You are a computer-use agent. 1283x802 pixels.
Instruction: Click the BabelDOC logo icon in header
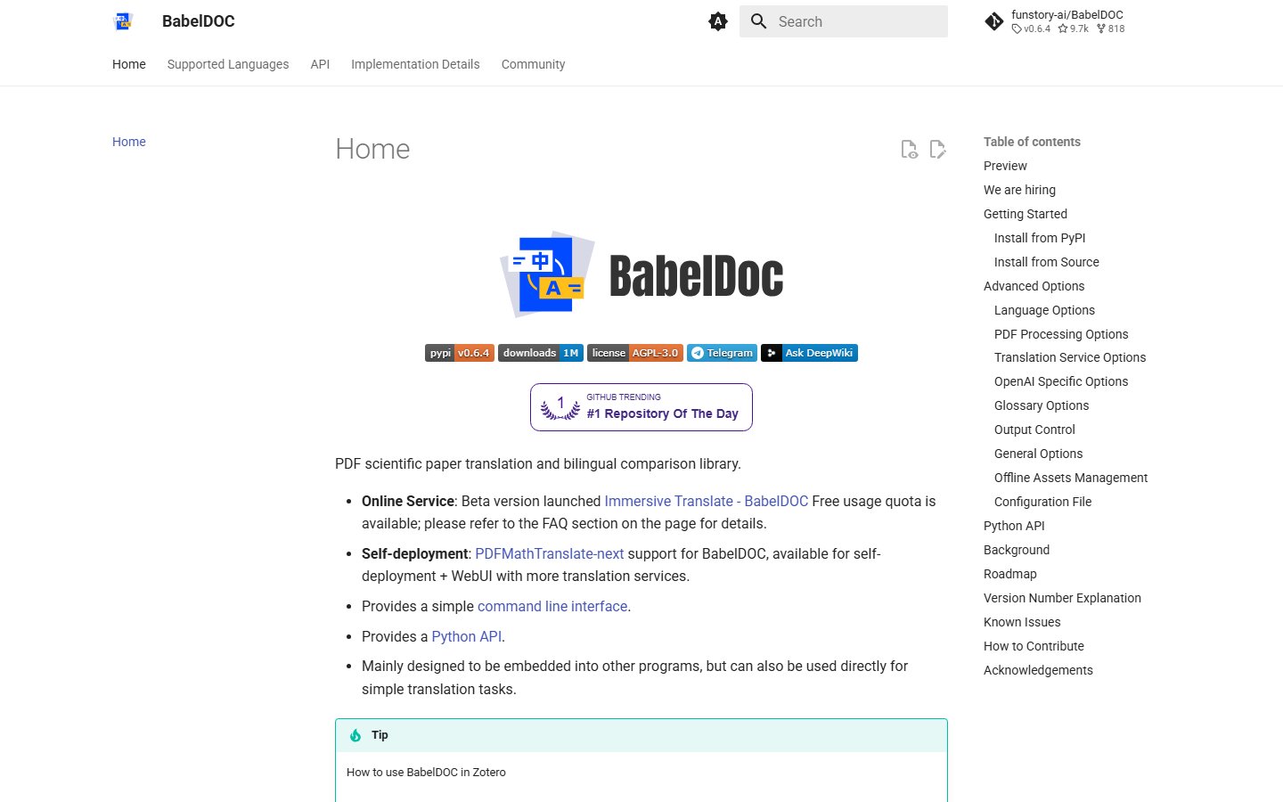(x=123, y=21)
